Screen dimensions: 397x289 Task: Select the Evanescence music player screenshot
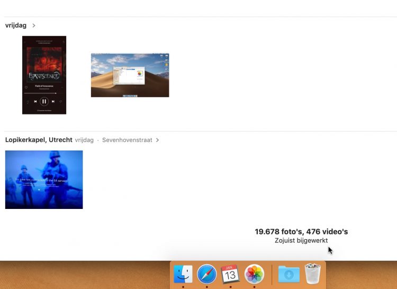44,75
